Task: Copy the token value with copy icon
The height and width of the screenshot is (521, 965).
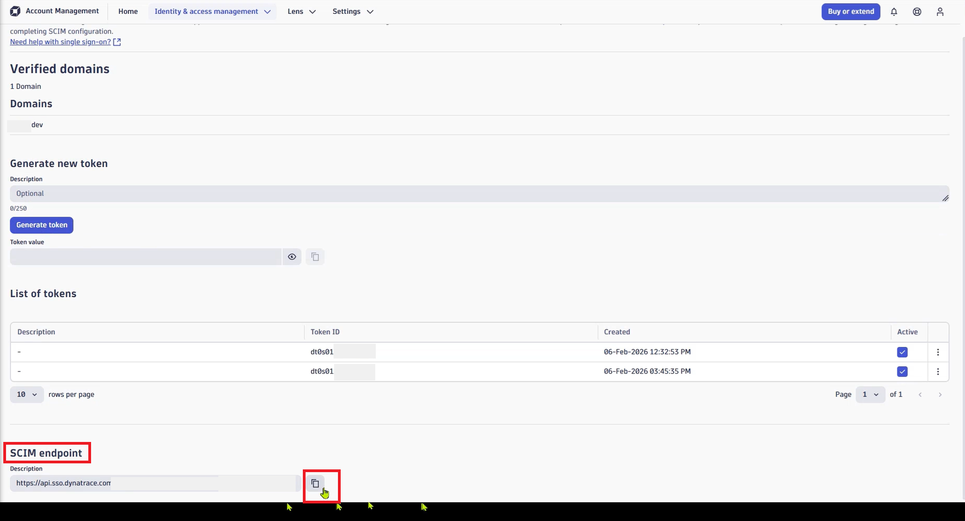Action: pos(315,256)
